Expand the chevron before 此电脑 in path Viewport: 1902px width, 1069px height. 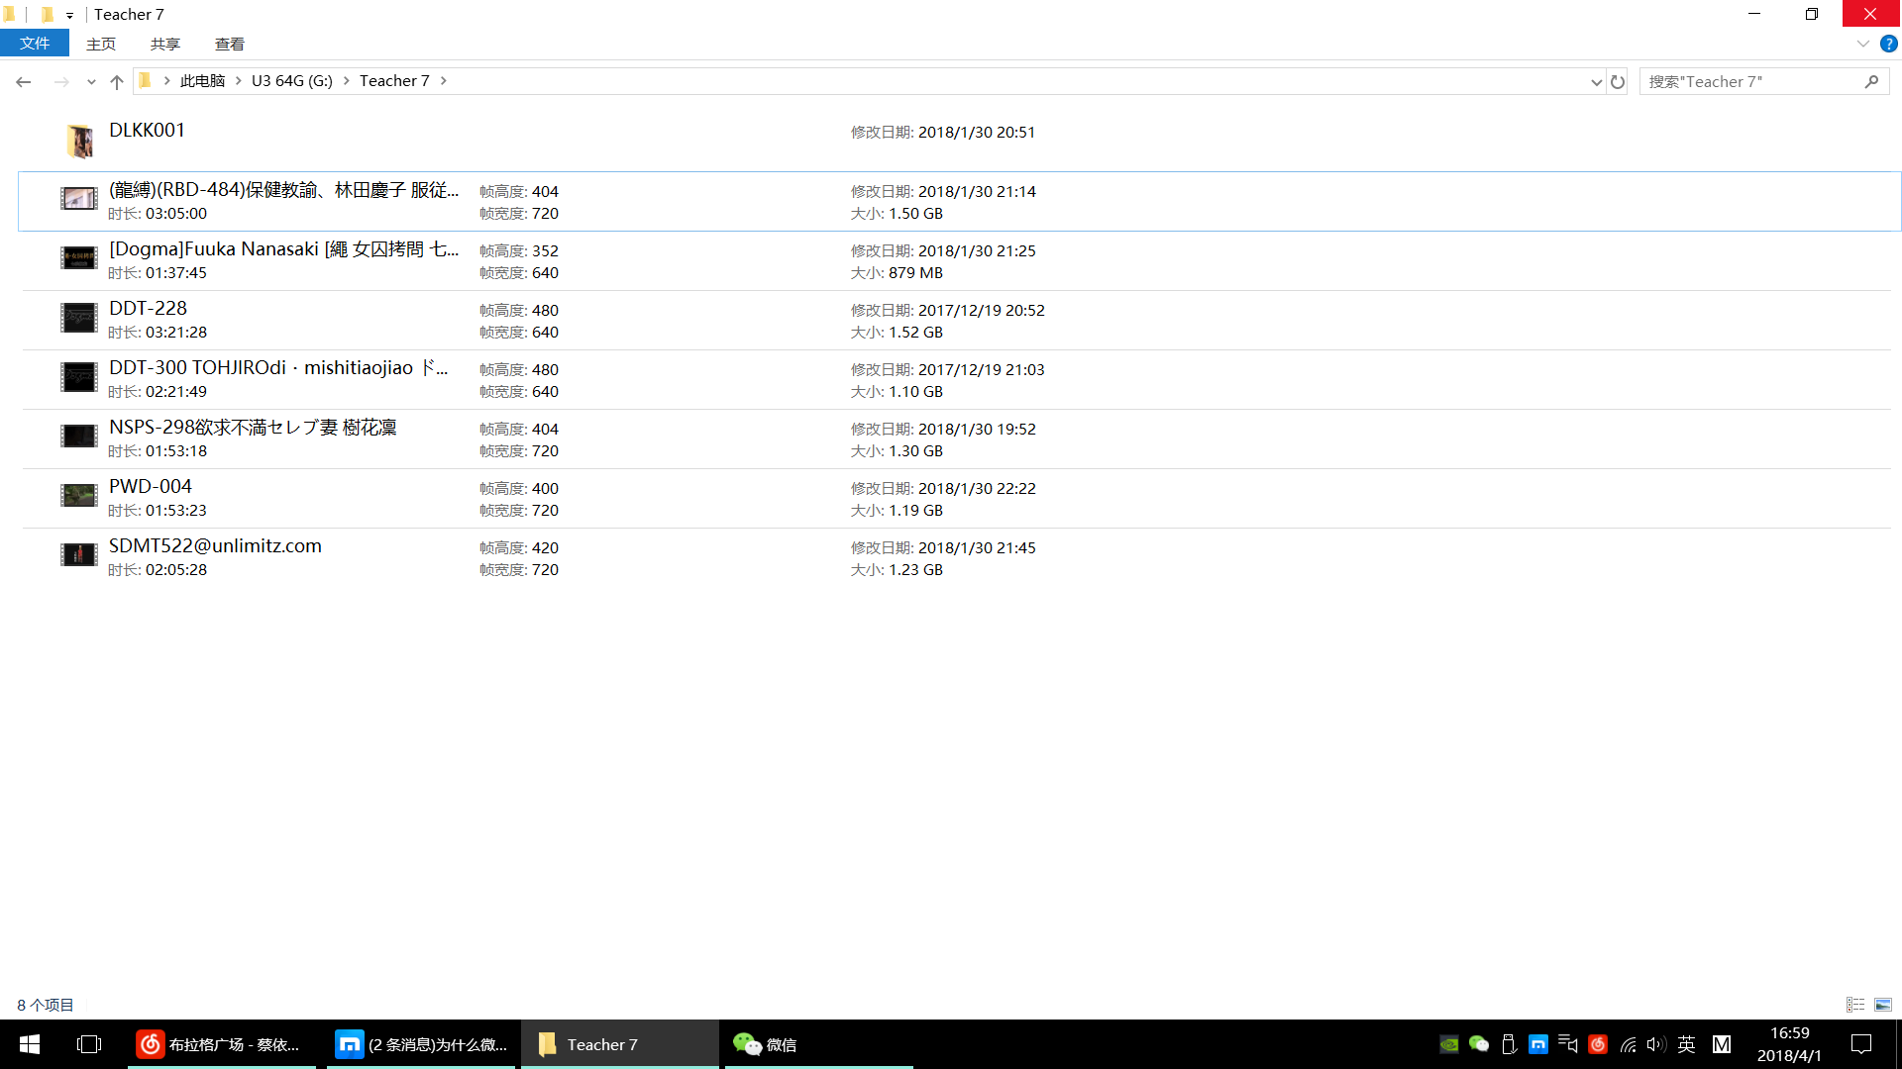pyautogui.click(x=167, y=80)
